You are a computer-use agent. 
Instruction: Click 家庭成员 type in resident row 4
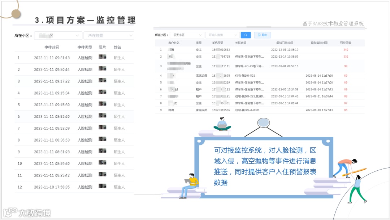coord(201,76)
